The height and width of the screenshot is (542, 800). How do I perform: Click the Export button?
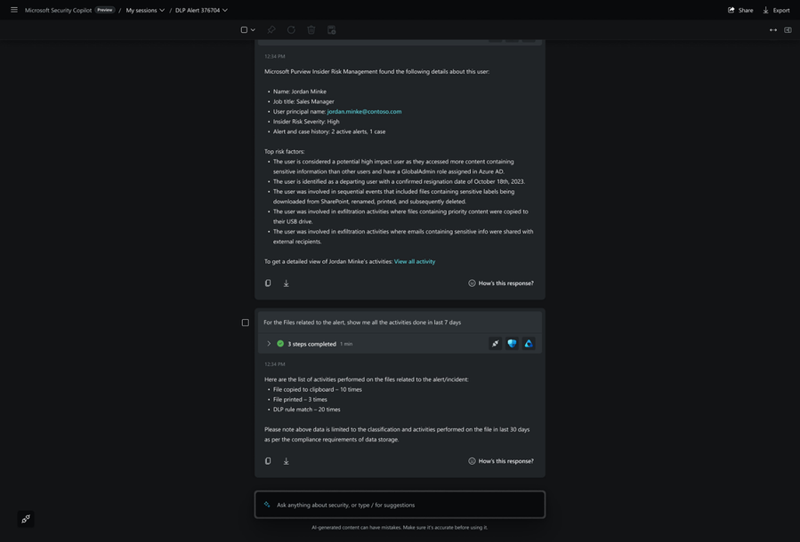point(776,10)
